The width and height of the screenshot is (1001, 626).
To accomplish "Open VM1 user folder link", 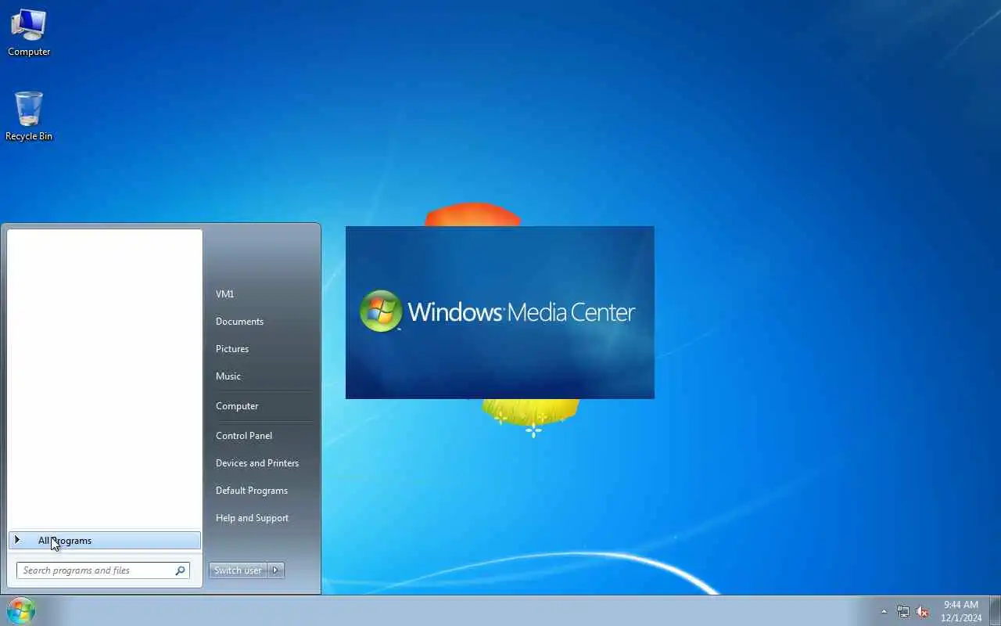I will click(225, 294).
